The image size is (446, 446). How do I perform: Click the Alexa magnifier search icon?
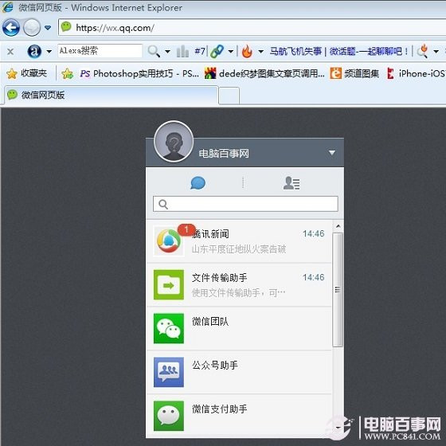click(x=154, y=52)
